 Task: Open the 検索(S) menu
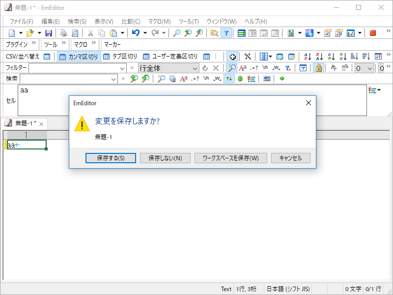pos(77,22)
